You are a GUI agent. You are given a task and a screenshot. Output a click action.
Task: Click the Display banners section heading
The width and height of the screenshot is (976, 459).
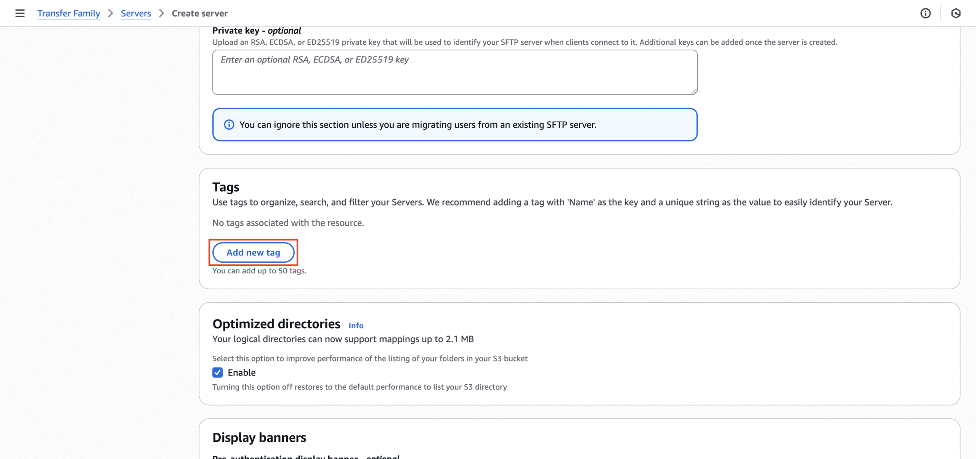(259, 438)
